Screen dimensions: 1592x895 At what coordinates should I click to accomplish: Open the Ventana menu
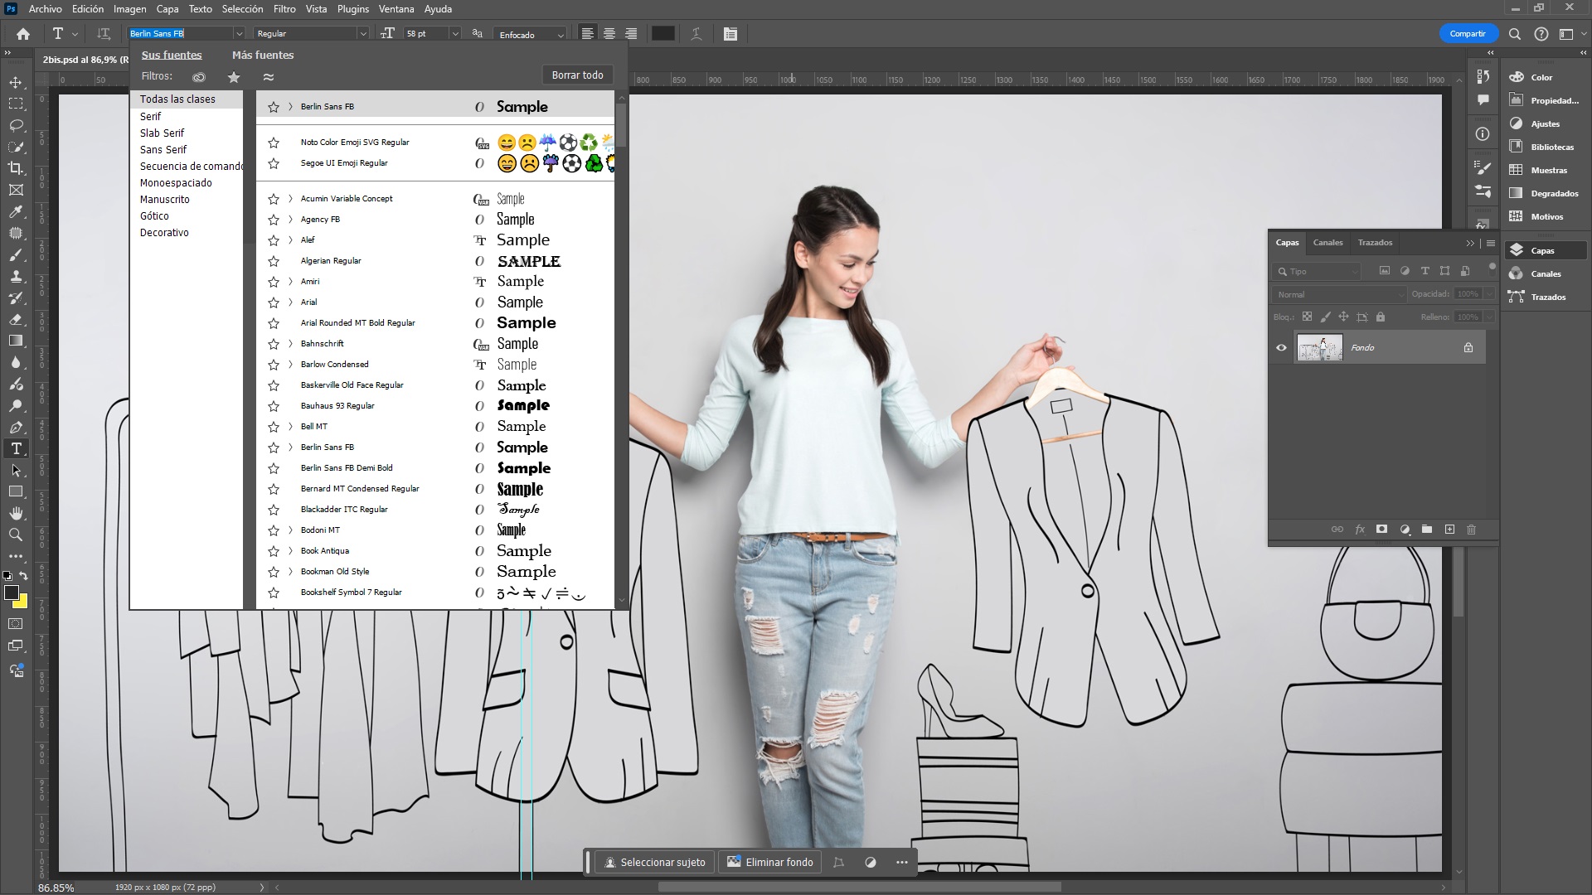(395, 9)
